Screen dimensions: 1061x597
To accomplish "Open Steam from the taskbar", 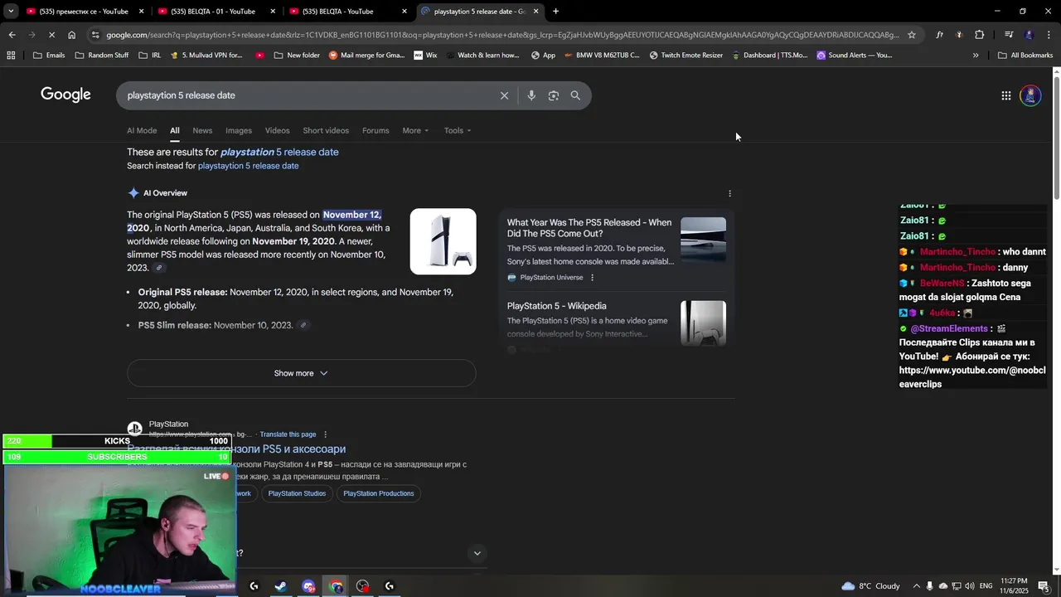I will pos(281,586).
